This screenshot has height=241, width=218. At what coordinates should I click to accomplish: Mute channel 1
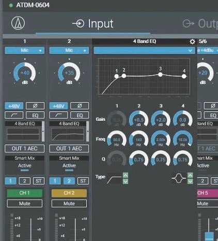(x=24, y=204)
